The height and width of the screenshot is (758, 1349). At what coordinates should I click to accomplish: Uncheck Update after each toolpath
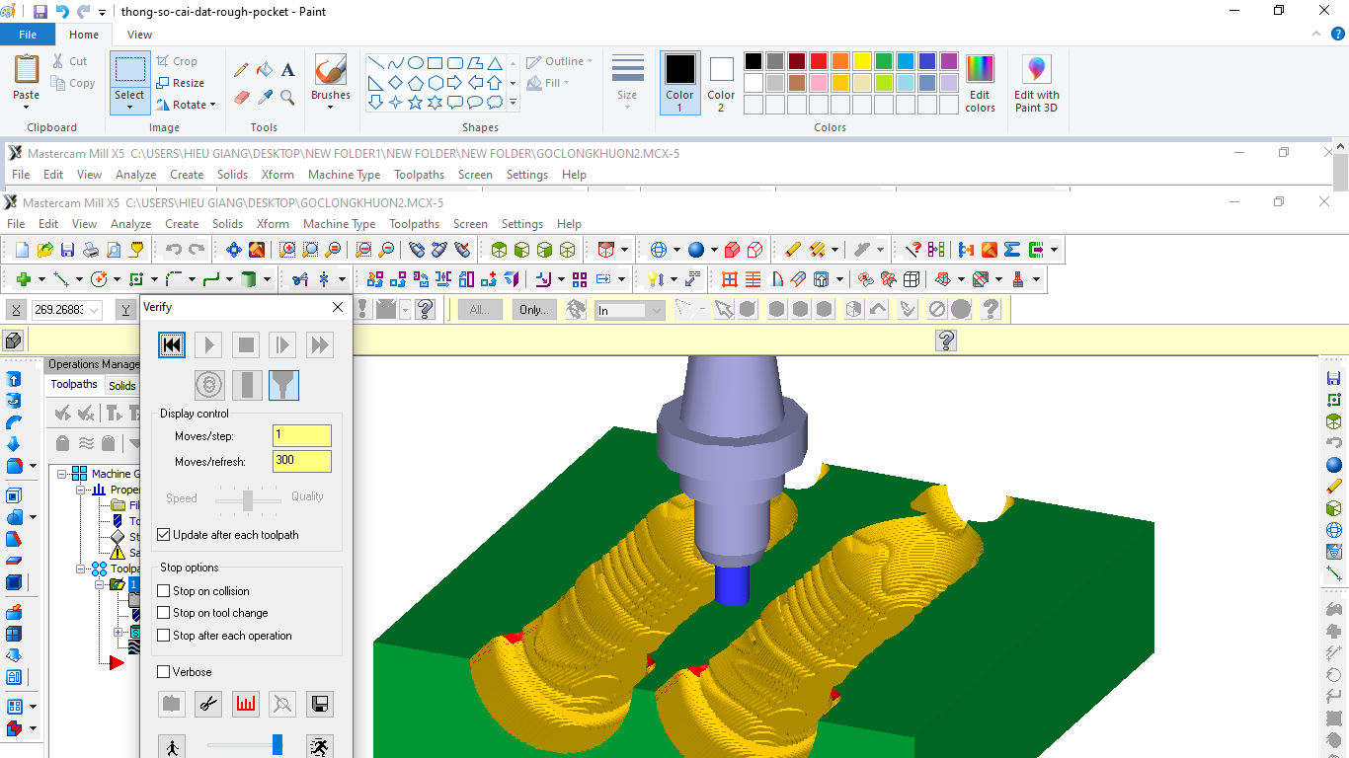click(x=164, y=535)
